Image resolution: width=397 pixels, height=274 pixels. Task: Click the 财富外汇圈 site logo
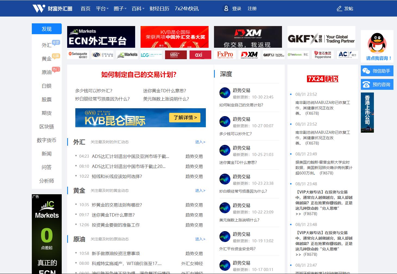52,8
